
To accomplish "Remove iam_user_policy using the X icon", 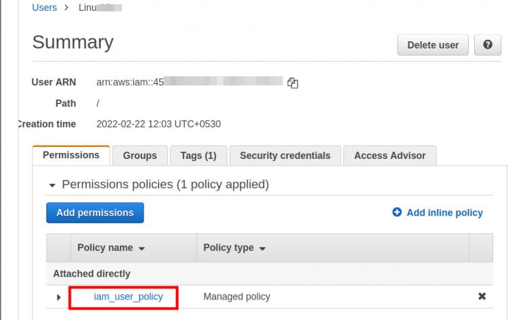I will pos(482,296).
